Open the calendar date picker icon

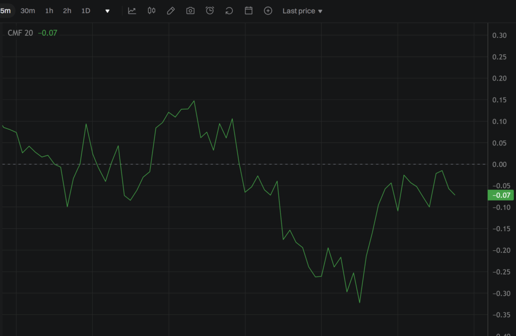click(x=248, y=11)
